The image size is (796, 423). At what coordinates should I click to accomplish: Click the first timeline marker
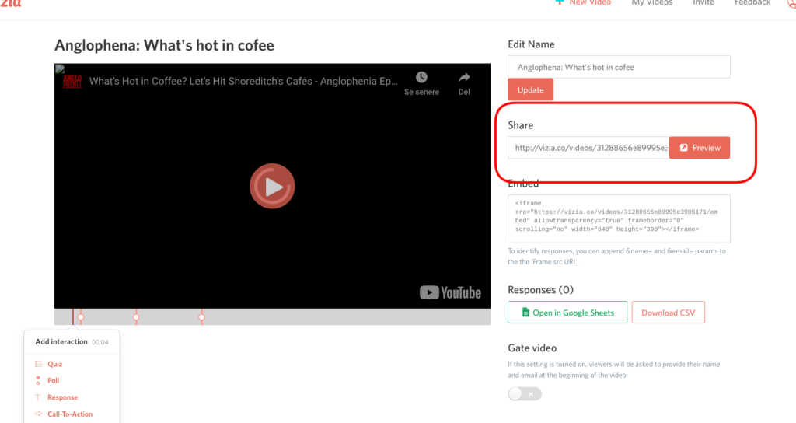coord(81,317)
